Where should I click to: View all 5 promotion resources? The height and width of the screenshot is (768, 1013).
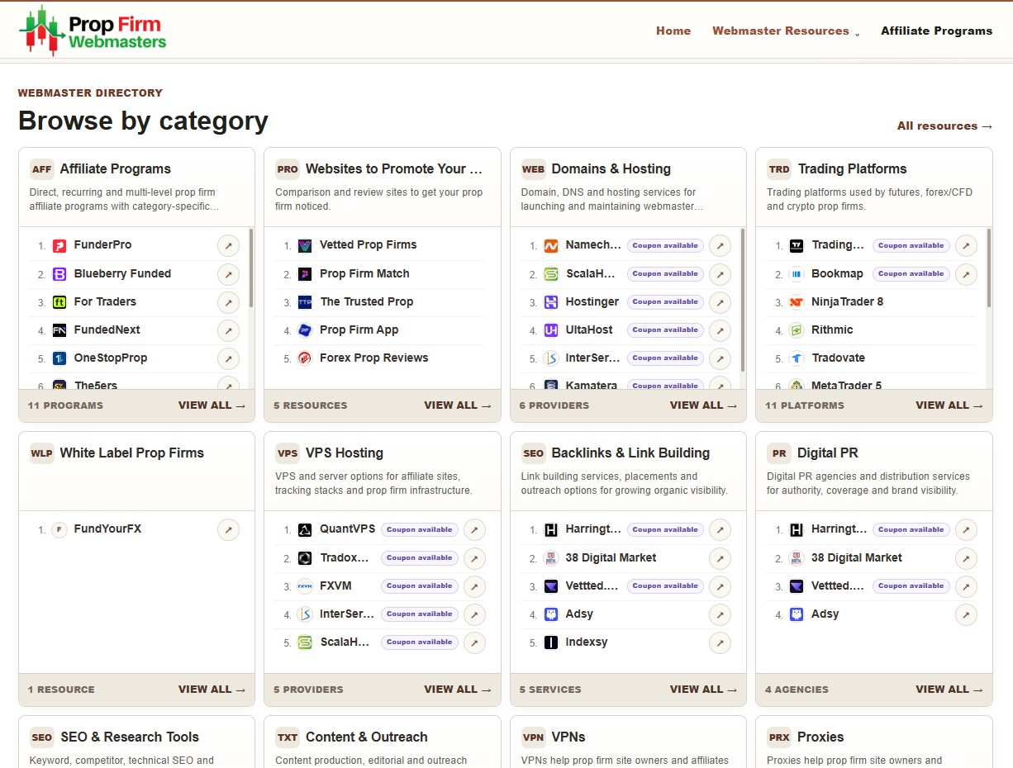pos(458,405)
